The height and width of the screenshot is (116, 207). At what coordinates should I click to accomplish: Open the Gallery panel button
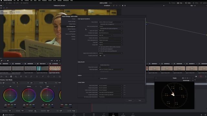[9, 3]
